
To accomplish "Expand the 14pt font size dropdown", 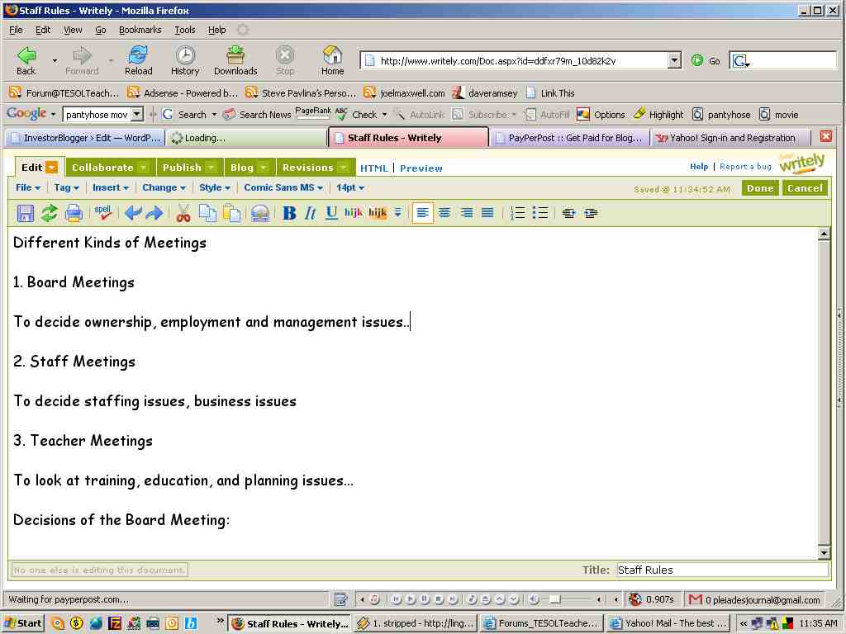I will (x=349, y=187).
